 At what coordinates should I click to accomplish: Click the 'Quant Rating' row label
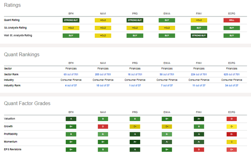point(12,20)
